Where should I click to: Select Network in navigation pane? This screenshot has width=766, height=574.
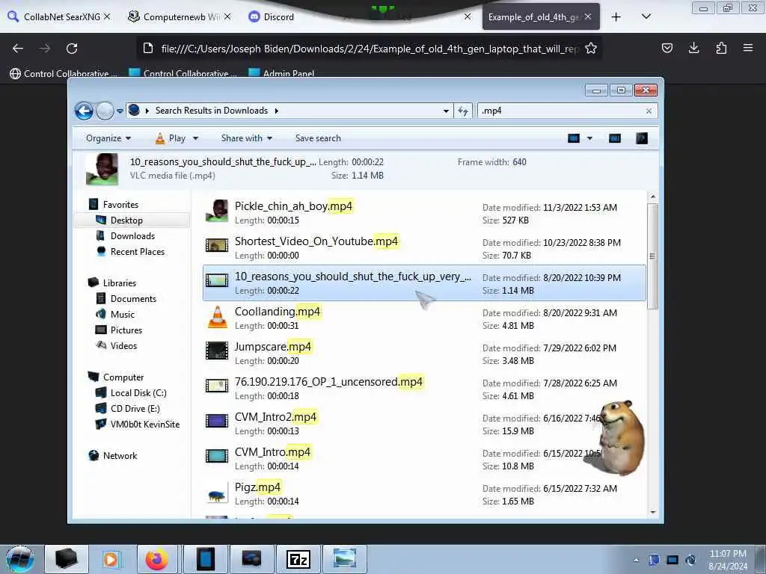[x=120, y=455]
